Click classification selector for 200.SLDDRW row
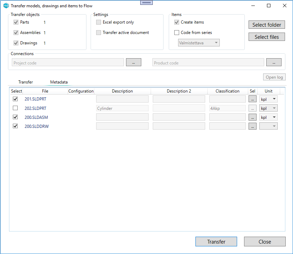 click(253, 126)
